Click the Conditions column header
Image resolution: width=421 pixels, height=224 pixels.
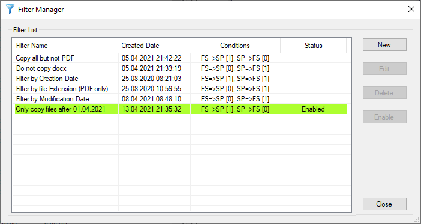point(235,46)
